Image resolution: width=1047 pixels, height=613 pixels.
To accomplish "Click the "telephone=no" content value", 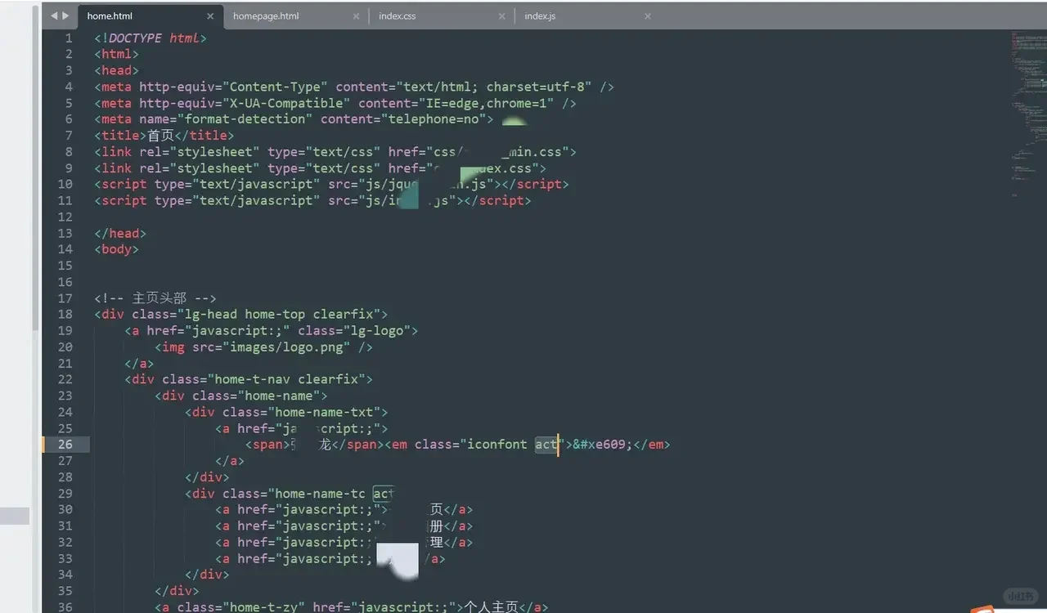I will (x=434, y=119).
